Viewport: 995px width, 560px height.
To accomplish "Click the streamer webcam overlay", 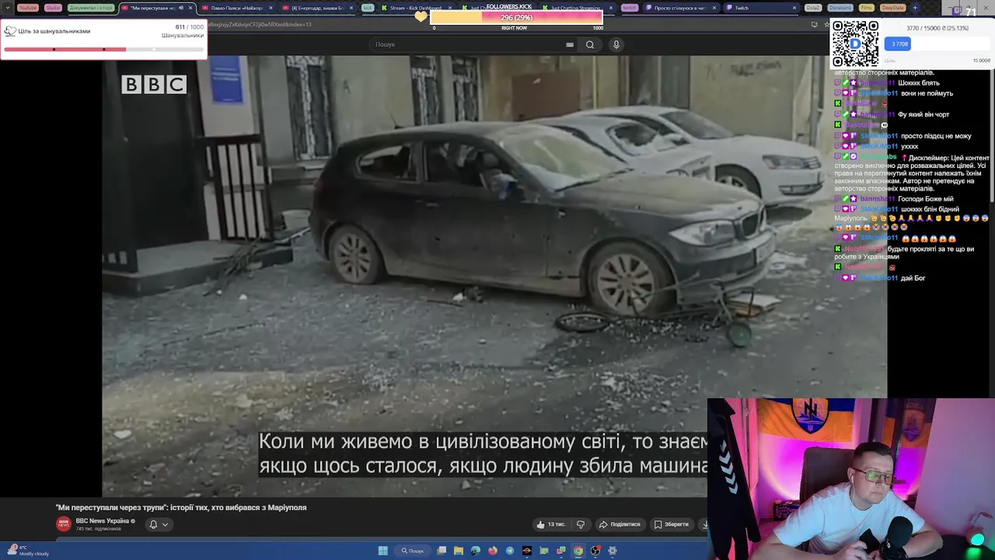I will 851,479.
